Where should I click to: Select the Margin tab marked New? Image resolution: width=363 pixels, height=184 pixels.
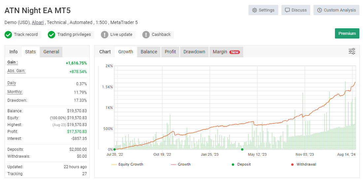(226, 52)
